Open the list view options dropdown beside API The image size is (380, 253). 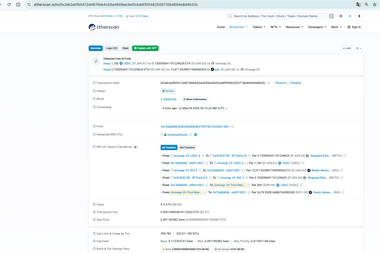click(x=359, y=48)
